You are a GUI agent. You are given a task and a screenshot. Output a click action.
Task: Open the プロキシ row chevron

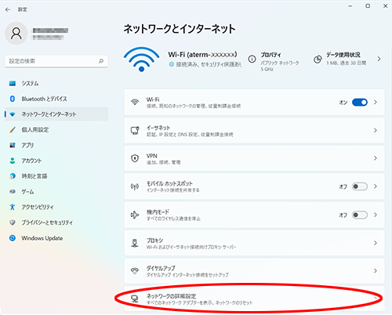(376, 243)
